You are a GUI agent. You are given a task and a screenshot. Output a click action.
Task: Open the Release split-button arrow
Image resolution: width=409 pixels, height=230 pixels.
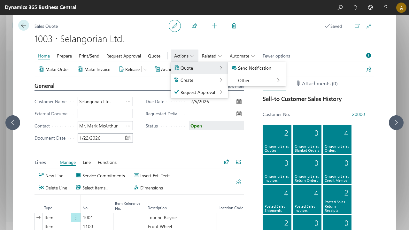(145, 69)
